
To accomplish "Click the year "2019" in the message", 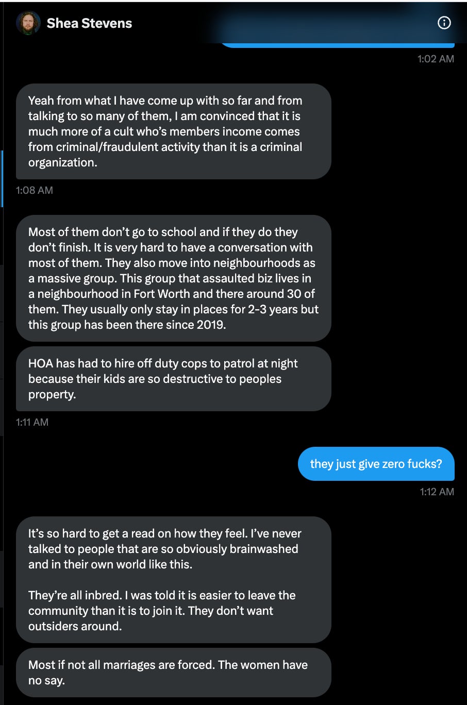I will tap(210, 325).
